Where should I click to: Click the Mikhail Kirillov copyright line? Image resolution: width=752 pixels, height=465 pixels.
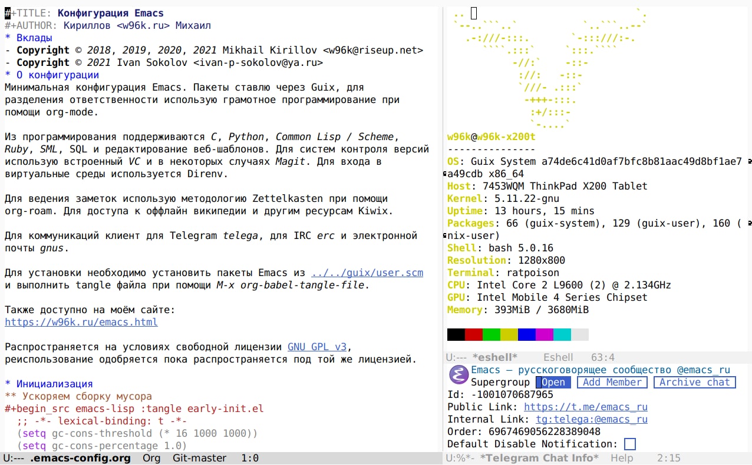coord(214,50)
